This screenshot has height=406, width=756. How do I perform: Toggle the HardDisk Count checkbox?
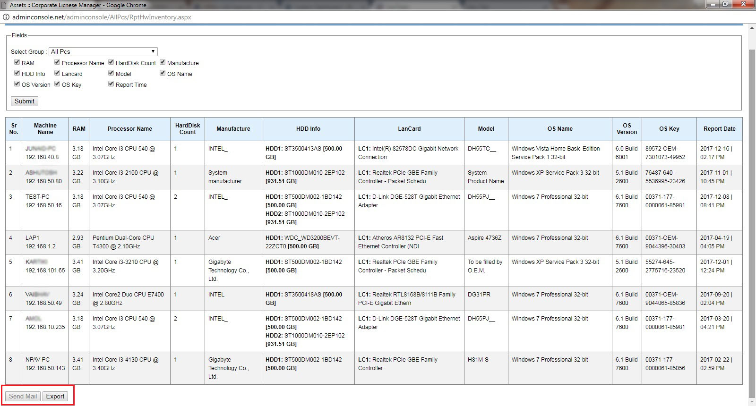coord(111,62)
